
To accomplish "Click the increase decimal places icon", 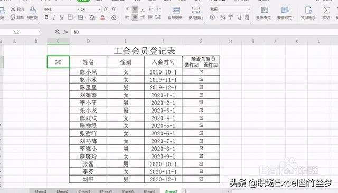I will (x=239, y=17).
